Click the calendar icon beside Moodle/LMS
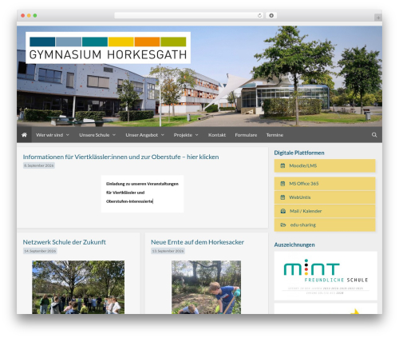The width and height of the screenshot is (399, 338). click(282, 165)
